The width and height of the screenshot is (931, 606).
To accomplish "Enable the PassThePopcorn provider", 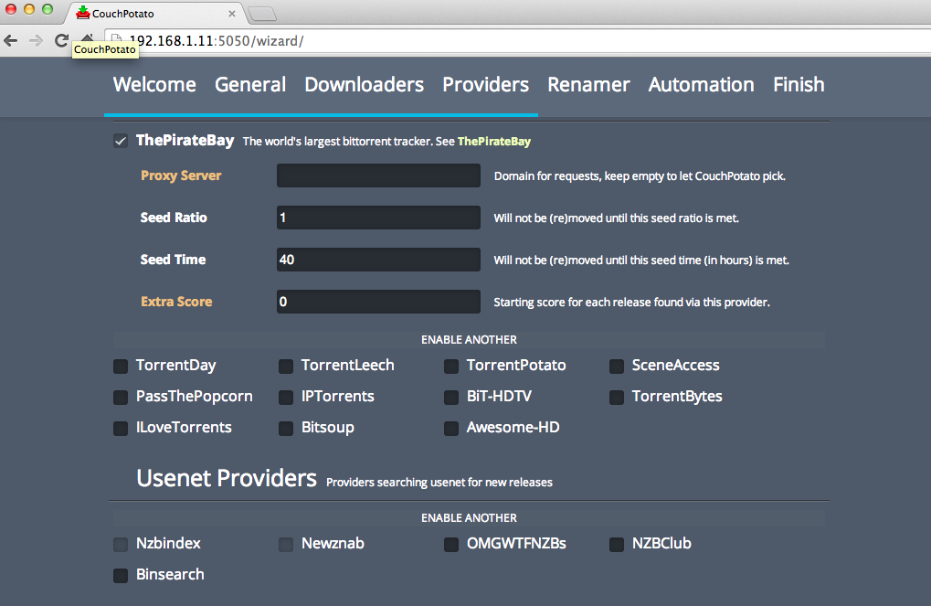I will [121, 397].
